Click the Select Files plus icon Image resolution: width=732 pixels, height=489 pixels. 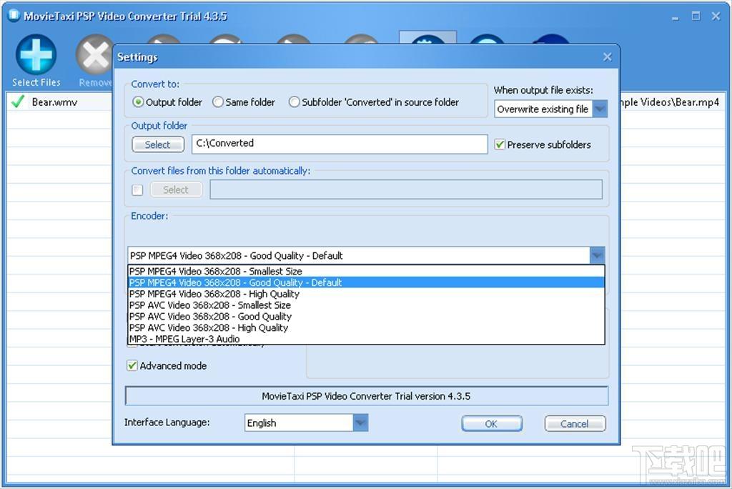[x=36, y=54]
